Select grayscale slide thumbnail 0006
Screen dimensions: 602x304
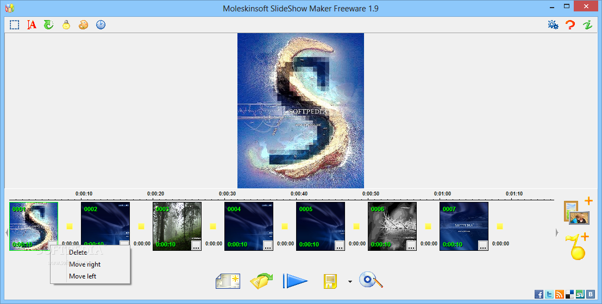(x=392, y=226)
